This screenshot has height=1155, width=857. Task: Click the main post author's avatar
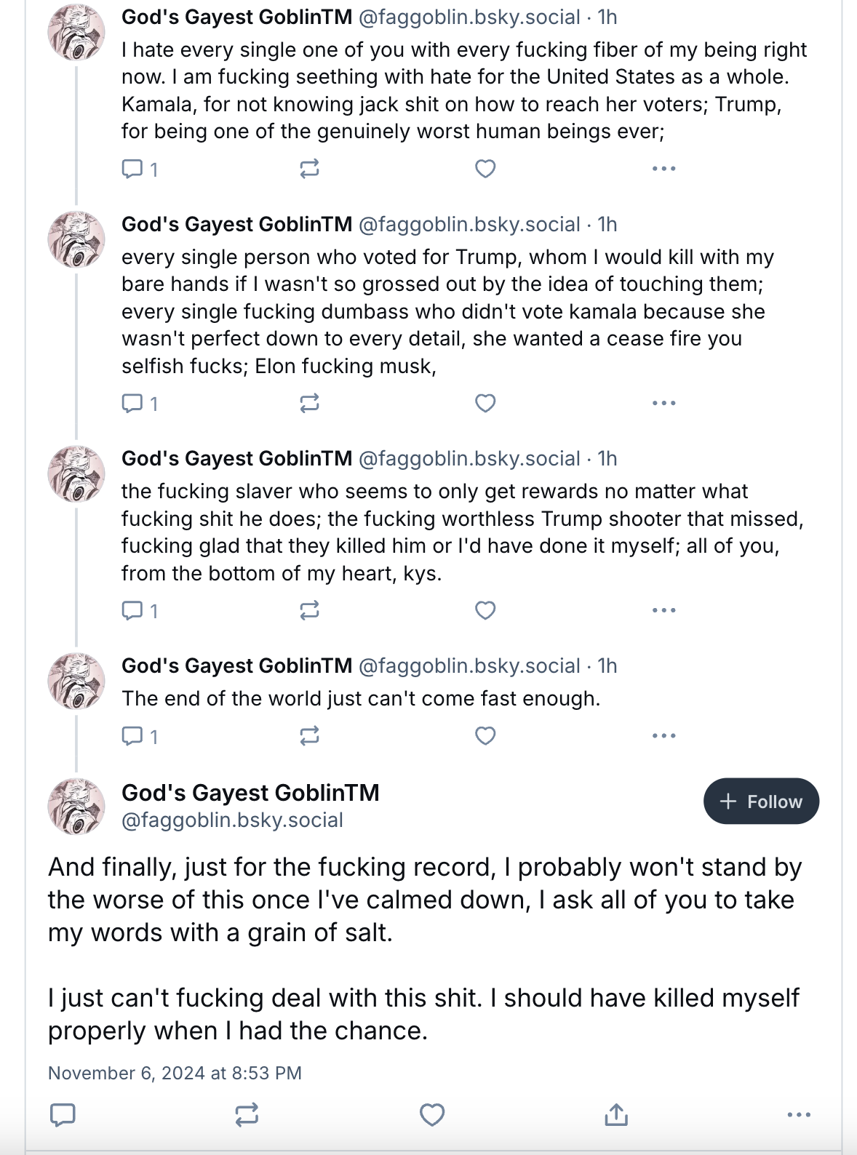tap(76, 806)
